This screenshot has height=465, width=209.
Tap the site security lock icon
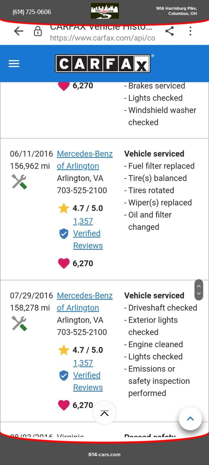click(38, 31)
